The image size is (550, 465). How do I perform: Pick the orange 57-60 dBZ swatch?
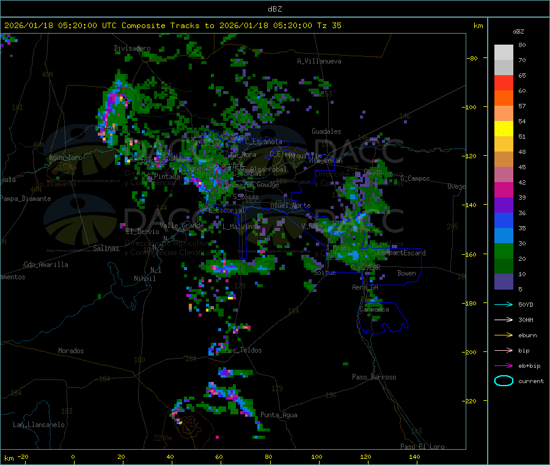click(x=504, y=98)
